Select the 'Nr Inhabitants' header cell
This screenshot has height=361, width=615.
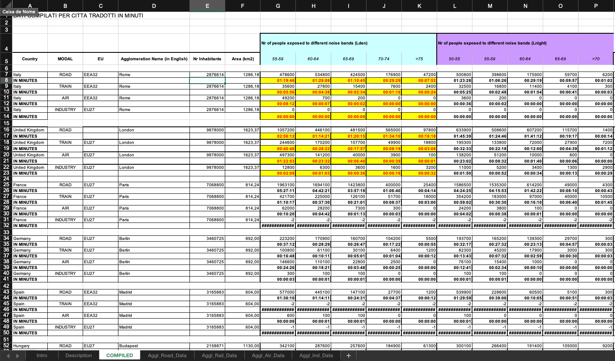(x=207, y=59)
